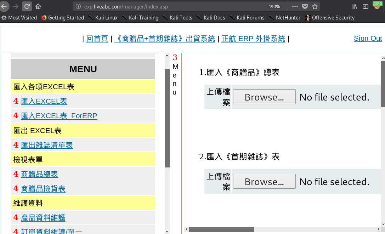Toggle menu panel with red 3 arrow
The image size is (385, 234).
click(x=175, y=57)
